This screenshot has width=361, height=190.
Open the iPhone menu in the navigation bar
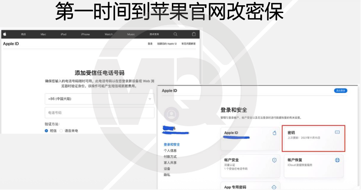(85, 34)
